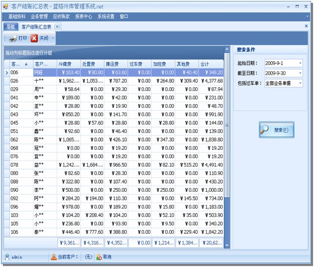Viewport: 314px width, 267px height.
Task: Select row 006 阿旺
Action: coord(117,72)
